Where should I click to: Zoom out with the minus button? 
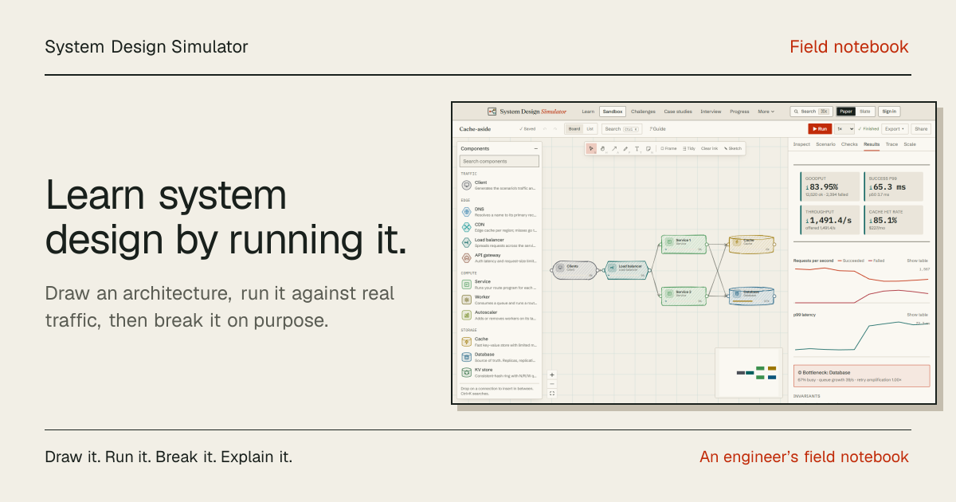[552, 383]
